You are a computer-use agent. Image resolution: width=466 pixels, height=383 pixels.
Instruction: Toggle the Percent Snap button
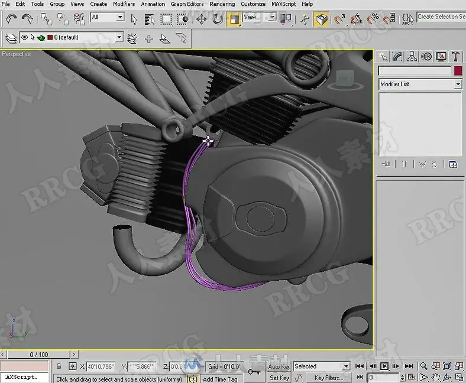[372, 20]
